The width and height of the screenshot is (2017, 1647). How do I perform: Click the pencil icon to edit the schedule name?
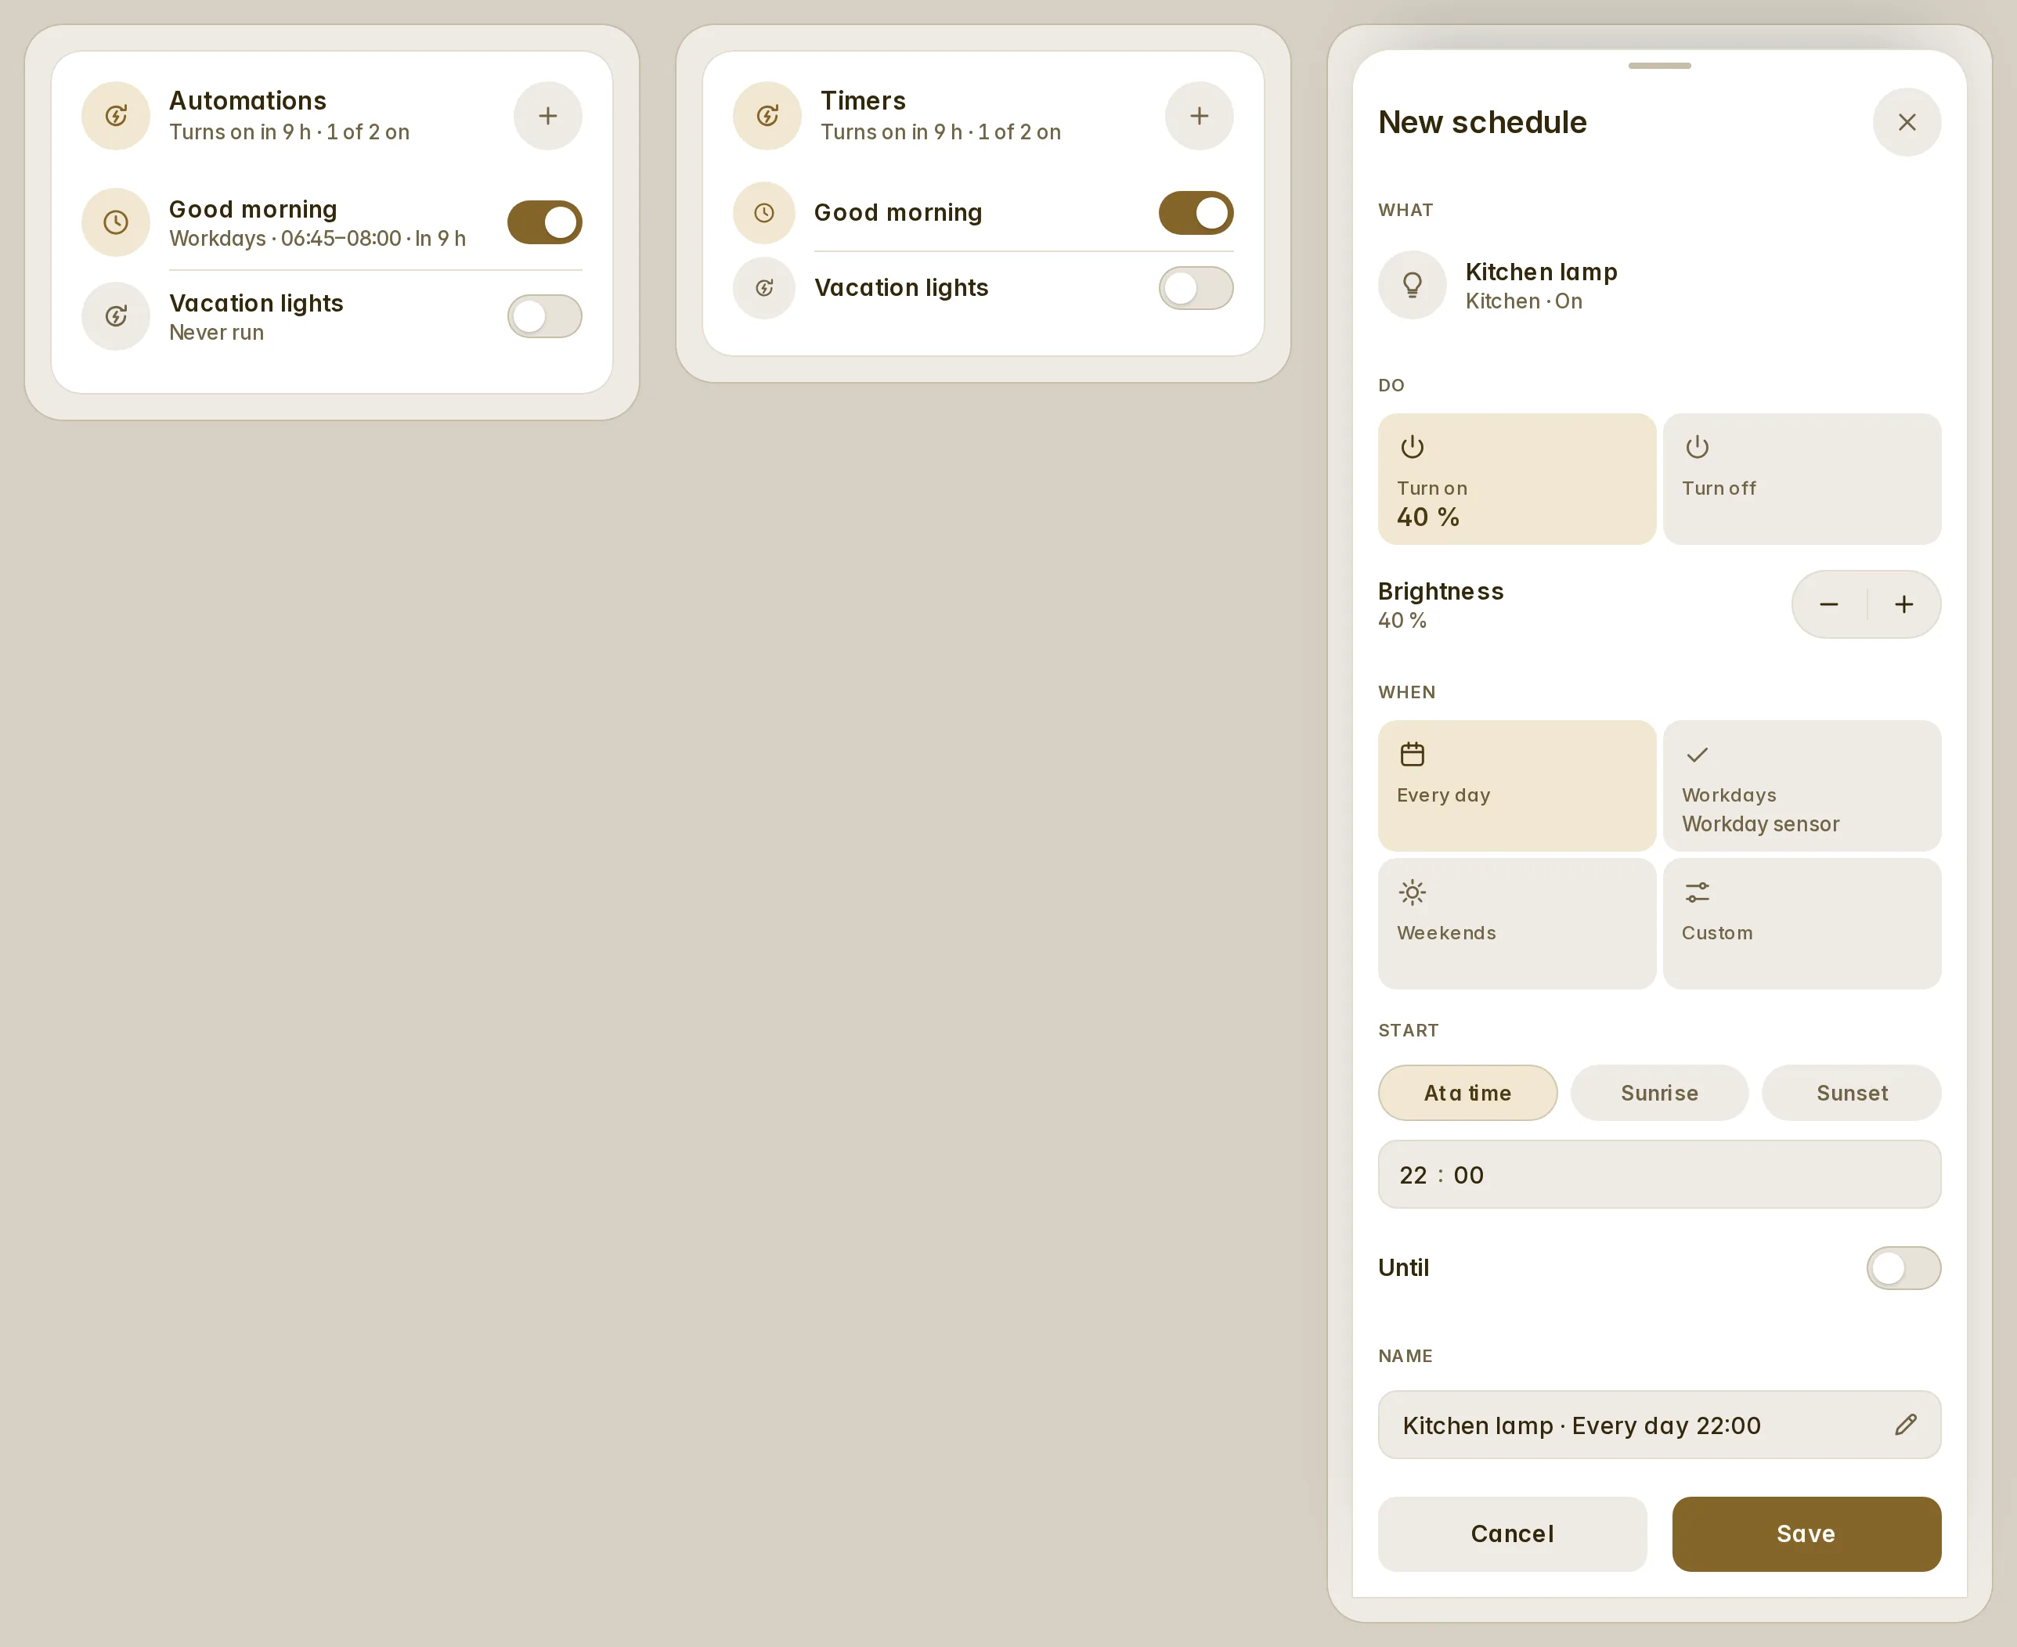coord(1905,1424)
